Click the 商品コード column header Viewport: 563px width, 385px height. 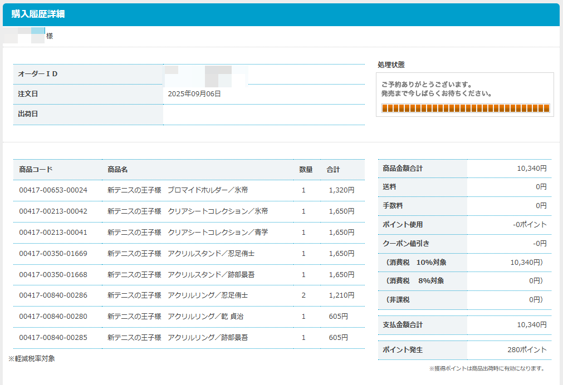pyautogui.click(x=36, y=170)
